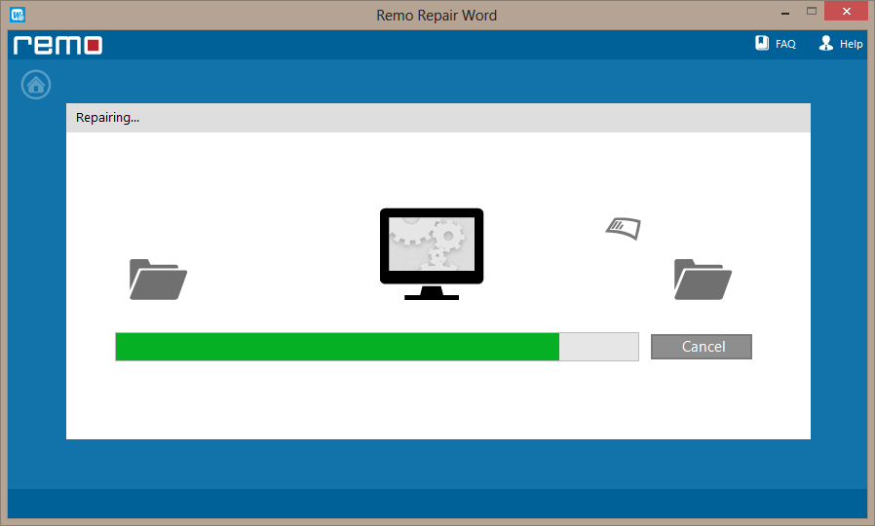
Task: Click the source folder icon on left
Action: click(x=158, y=279)
